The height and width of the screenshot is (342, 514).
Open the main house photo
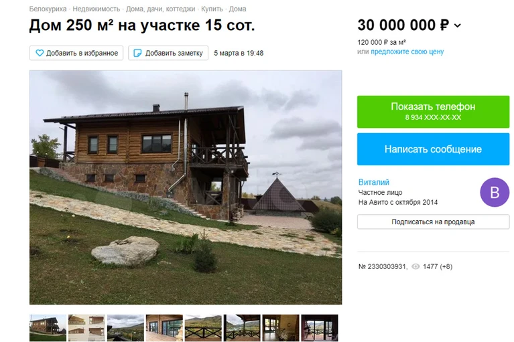(186, 187)
